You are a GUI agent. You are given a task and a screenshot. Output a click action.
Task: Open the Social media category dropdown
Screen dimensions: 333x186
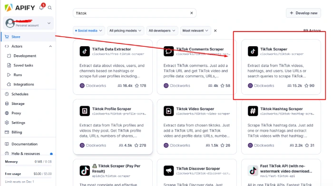pyautogui.click(x=88, y=31)
